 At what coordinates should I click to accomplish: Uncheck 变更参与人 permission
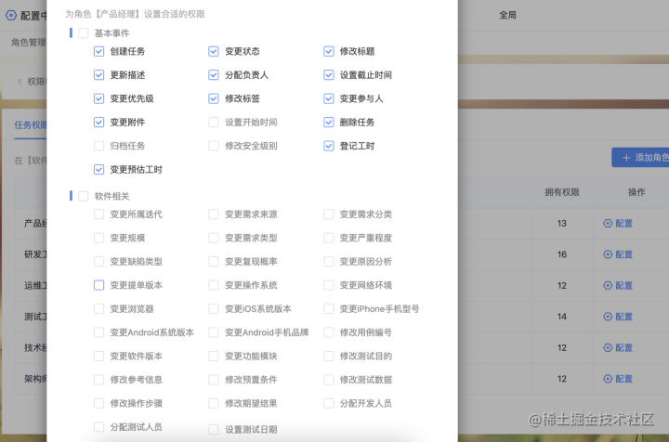pyautogui.click(x=329, y=98)
